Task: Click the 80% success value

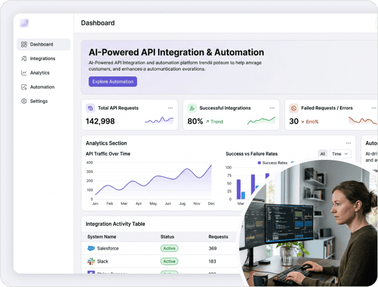Action: pos(195,121)
